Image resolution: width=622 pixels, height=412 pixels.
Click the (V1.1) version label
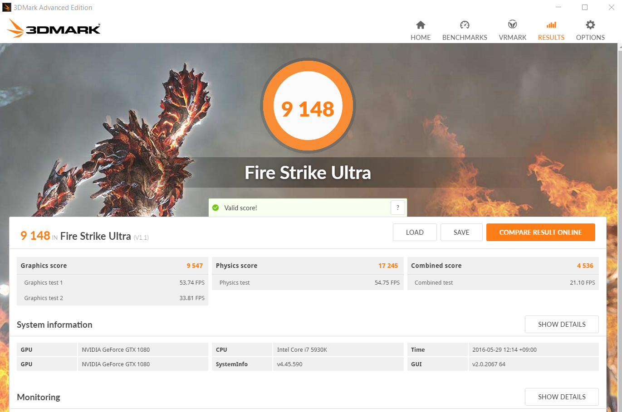pos(141,238)
